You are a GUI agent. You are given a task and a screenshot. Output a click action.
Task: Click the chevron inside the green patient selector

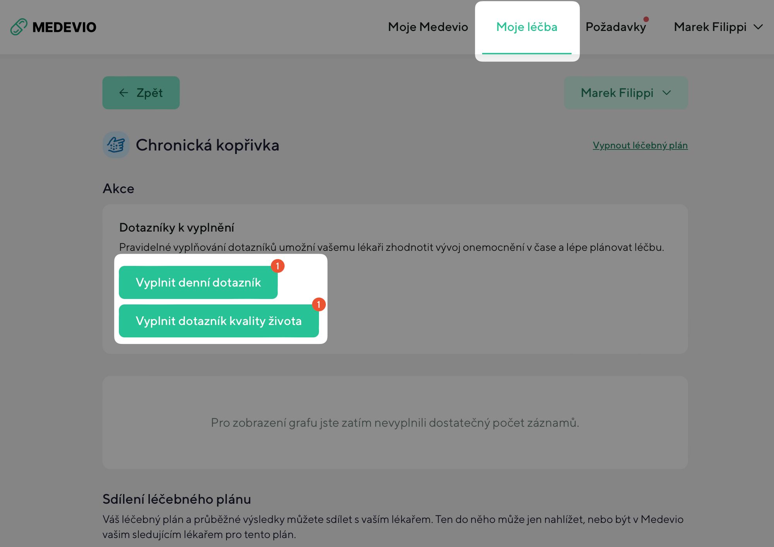click(x=666, y=93)
